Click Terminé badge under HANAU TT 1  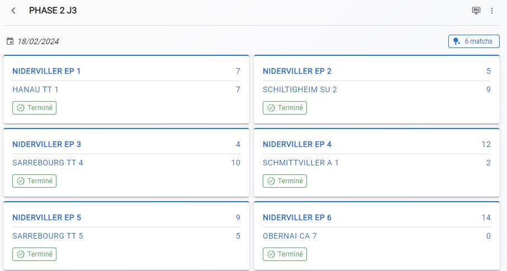(x=34, y=108)
